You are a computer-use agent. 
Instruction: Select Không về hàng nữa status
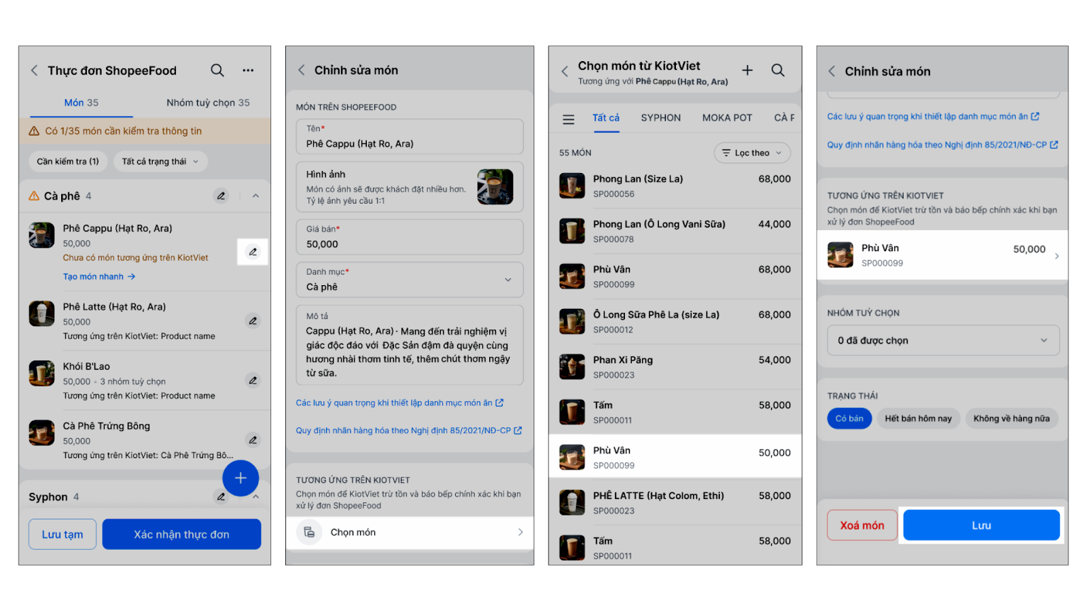pyautogui.click(x=1012, y=418)
